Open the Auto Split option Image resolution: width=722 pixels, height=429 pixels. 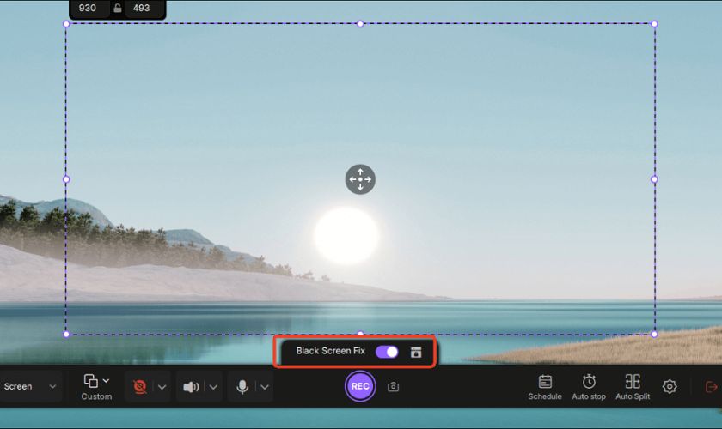[x=633, y=387]
